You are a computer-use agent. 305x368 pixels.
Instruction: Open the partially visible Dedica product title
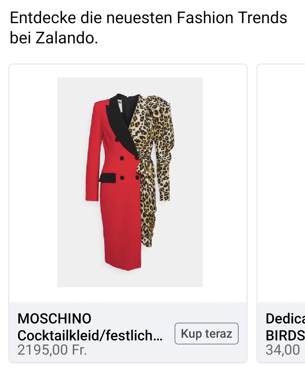point(285,319)
